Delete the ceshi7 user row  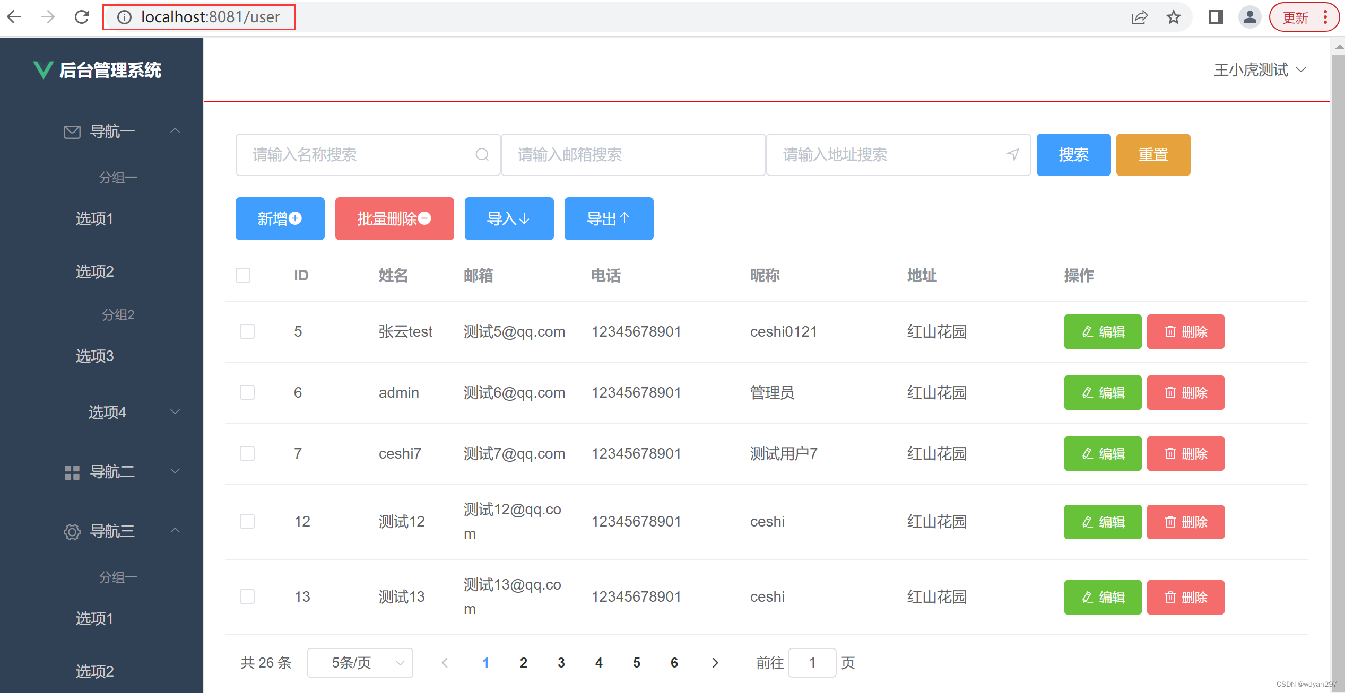(1185, 453)
